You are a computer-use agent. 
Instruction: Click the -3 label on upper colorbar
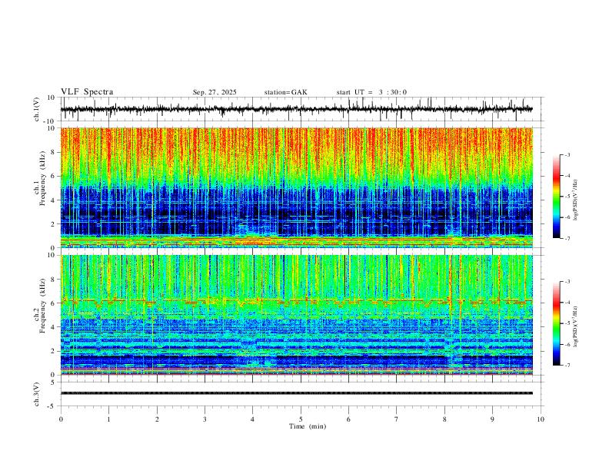coord(567,154)
